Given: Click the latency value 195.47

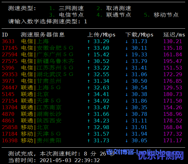Looking at the screenshot, I should coord(172,61).
